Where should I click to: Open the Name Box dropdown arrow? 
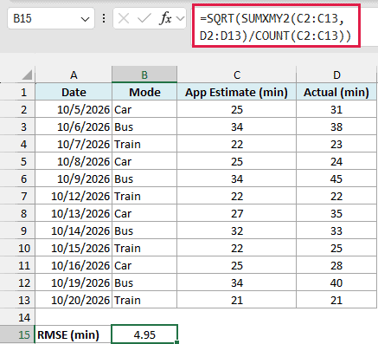(x=85, y=19)
